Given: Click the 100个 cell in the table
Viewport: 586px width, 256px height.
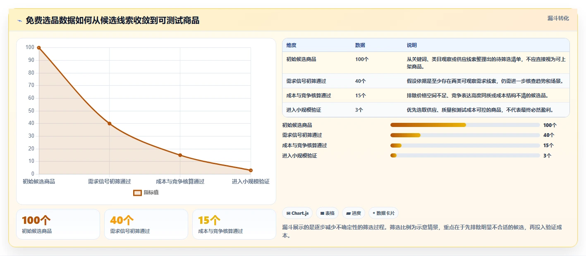Looking at the screenshot, I should coord(362,59).
